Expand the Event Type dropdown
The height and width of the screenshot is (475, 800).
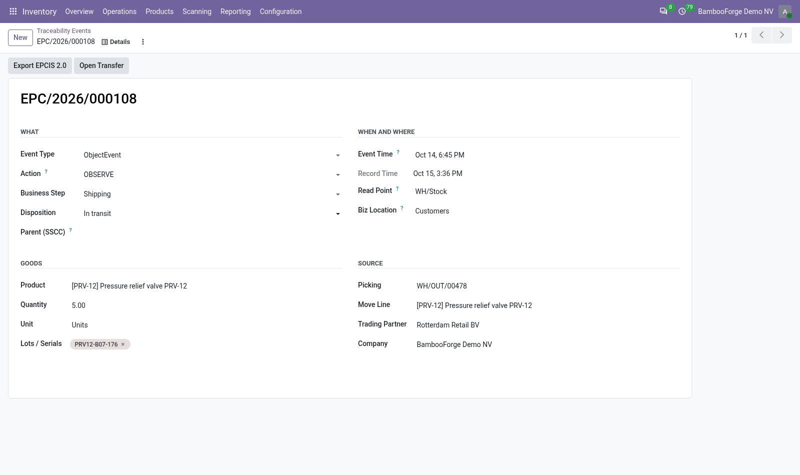338,155
